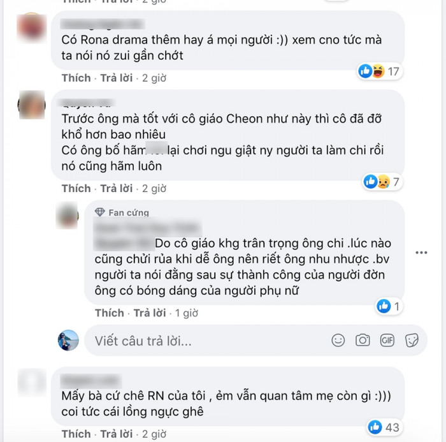This screenshot has width=446, height=442.
Task: View the single like on Fan cứng reply
Action: (389, 306)
